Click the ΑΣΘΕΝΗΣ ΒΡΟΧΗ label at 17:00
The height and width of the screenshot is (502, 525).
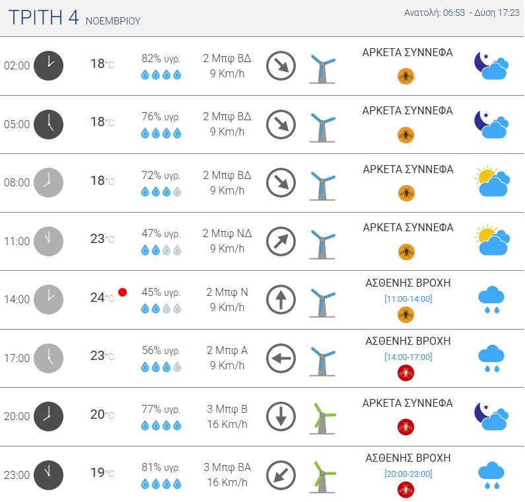pos(407,341)
